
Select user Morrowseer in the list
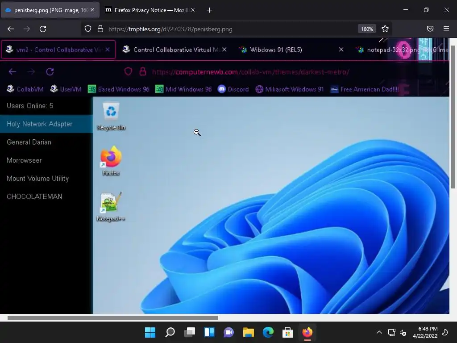(x=46, y=160)
